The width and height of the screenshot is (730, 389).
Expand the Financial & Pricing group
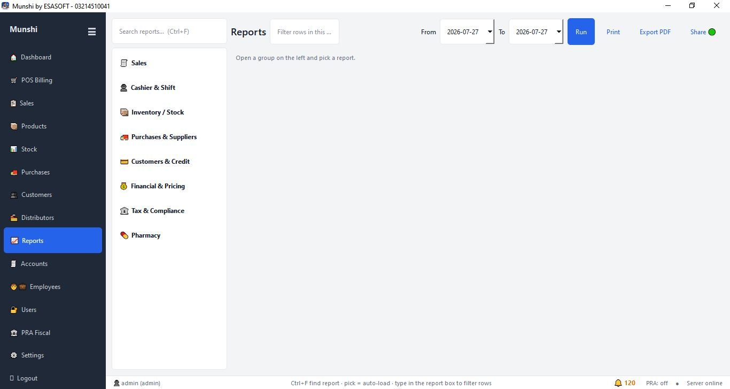point(169,186)
